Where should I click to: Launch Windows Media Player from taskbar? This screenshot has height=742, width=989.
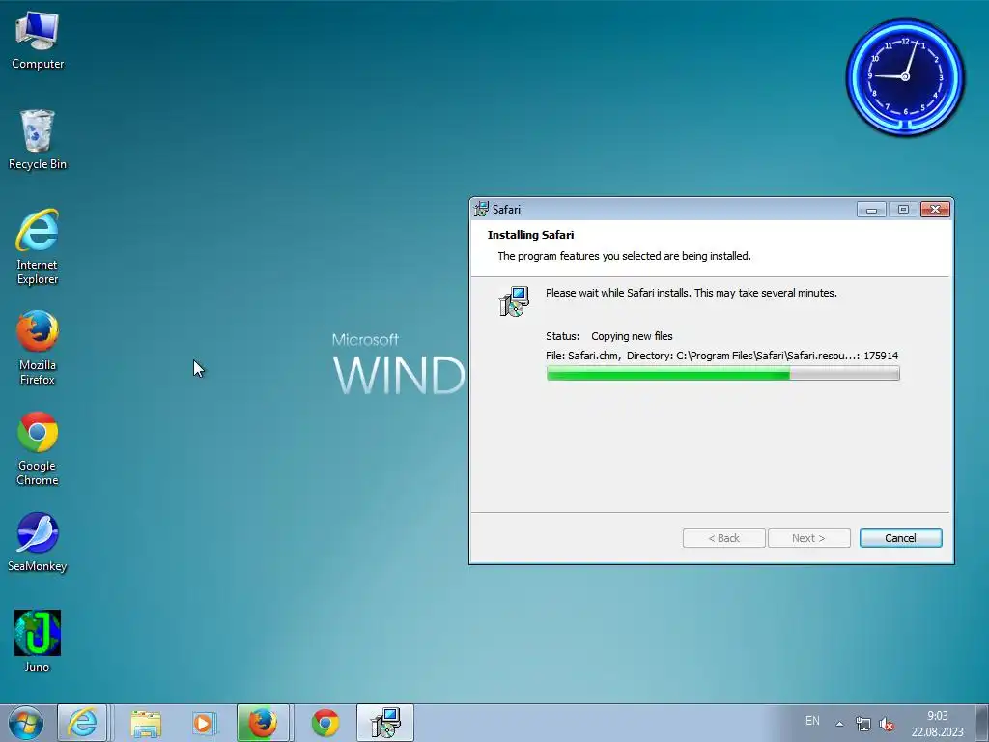coord(203,723)
